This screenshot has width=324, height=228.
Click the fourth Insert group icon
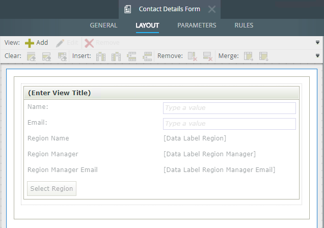click(x=148, y=56)
